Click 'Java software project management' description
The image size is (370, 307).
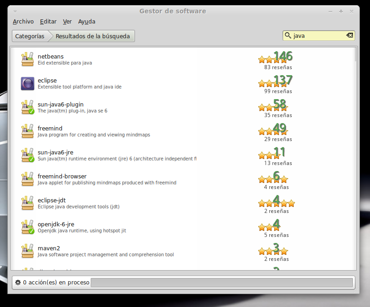pyautogui.click(x=106, y=254)
